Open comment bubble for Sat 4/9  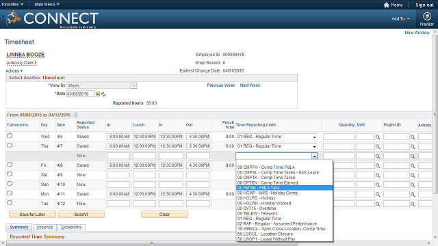(x=10, y=174)
